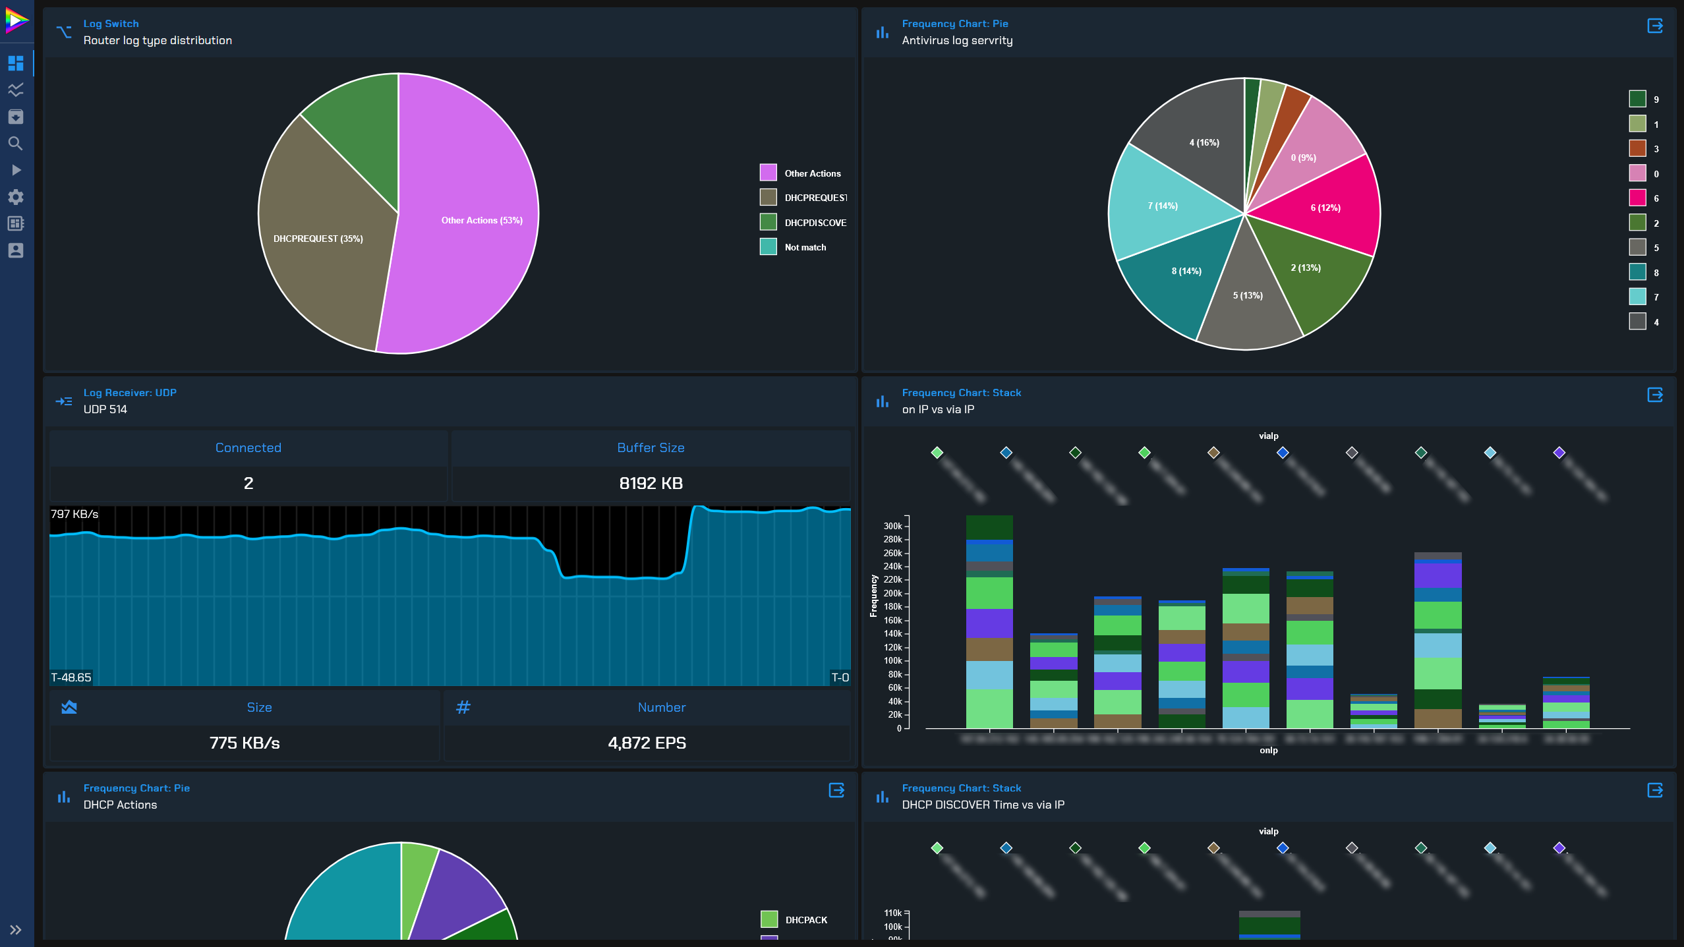This screenshot has height=947, width=1684.
Task: Export the on IP vs via IP chart
Action: pyautogui.click(x=1654, y=395)
